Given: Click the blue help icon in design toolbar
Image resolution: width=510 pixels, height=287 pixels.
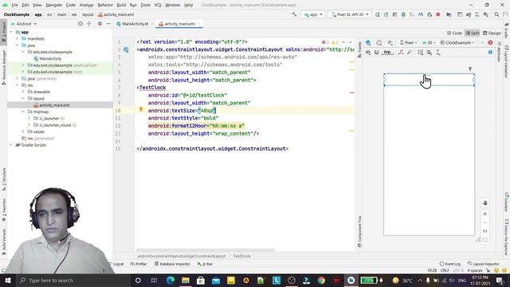Looking at the screenshot, I should tap(490, 53).
